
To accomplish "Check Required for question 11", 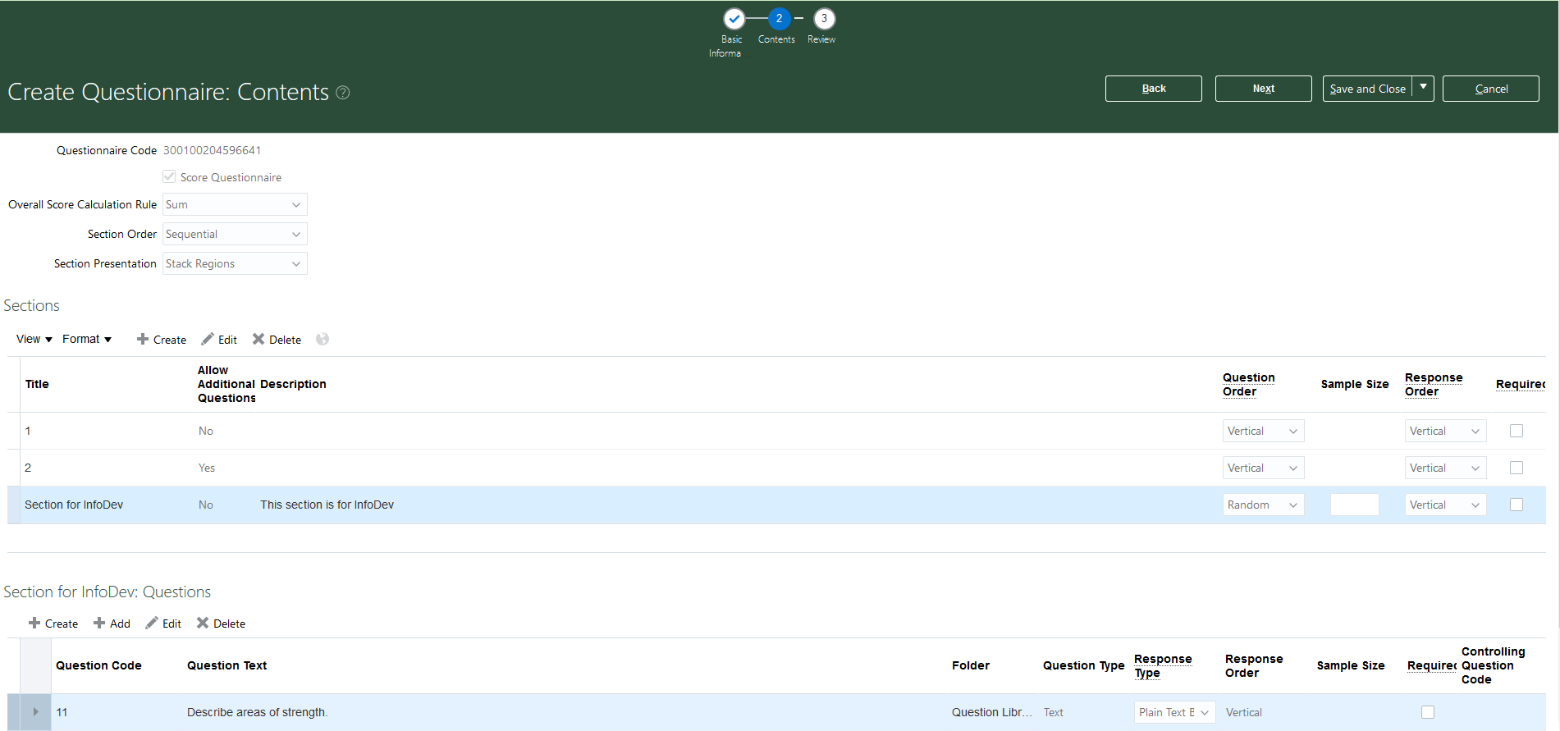I will tap(1428, 712).
